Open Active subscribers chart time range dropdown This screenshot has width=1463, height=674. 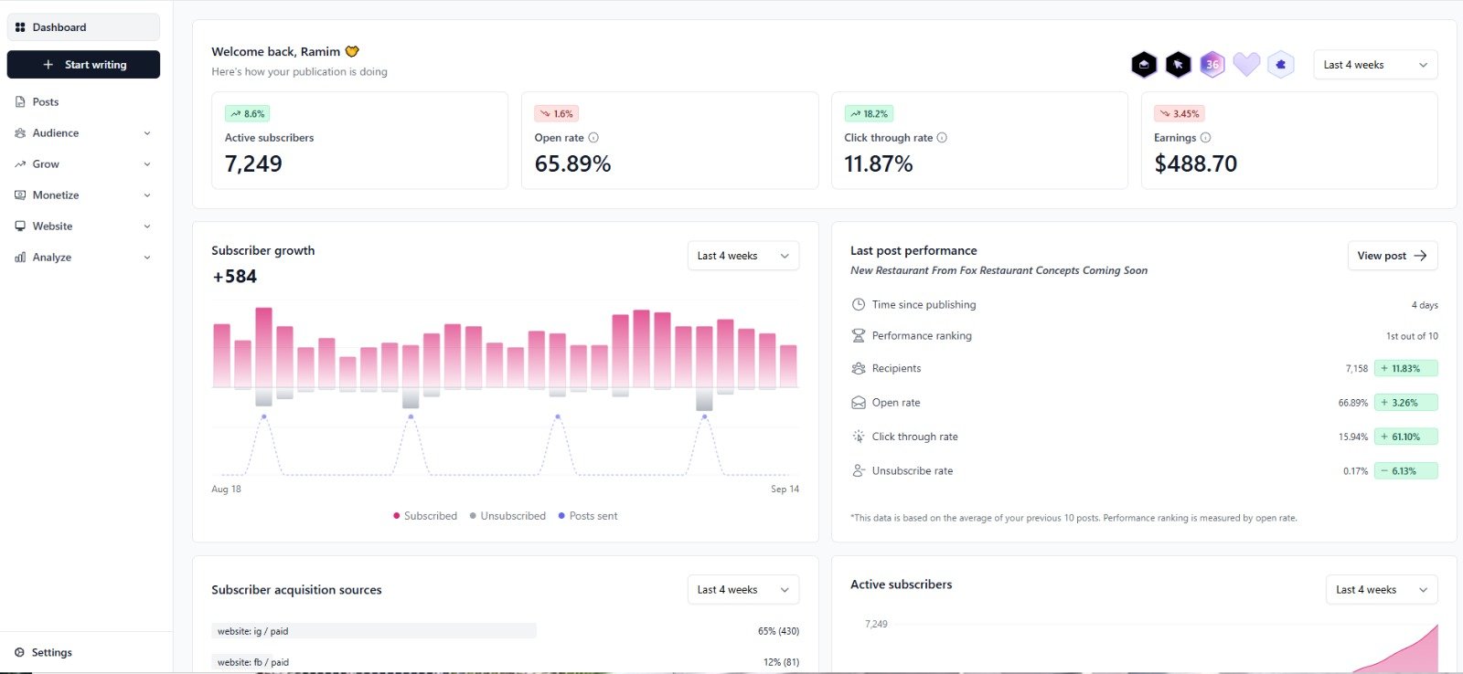pos(1381,590)
